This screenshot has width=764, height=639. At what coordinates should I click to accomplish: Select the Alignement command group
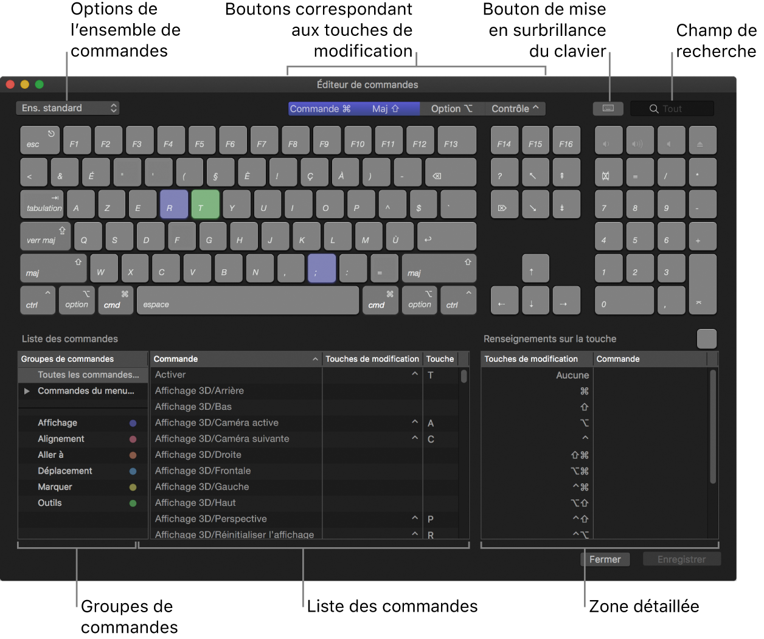(83, 438)
